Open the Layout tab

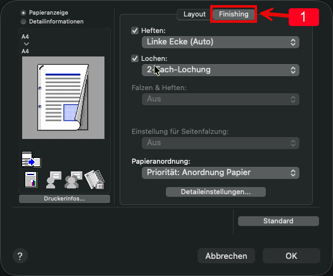coord(194,14)
